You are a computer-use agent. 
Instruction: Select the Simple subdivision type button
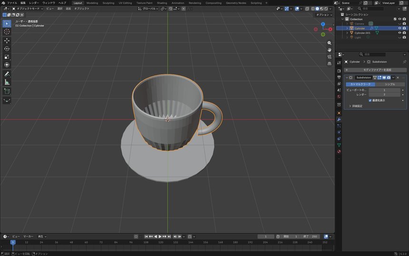click(390, 84)
